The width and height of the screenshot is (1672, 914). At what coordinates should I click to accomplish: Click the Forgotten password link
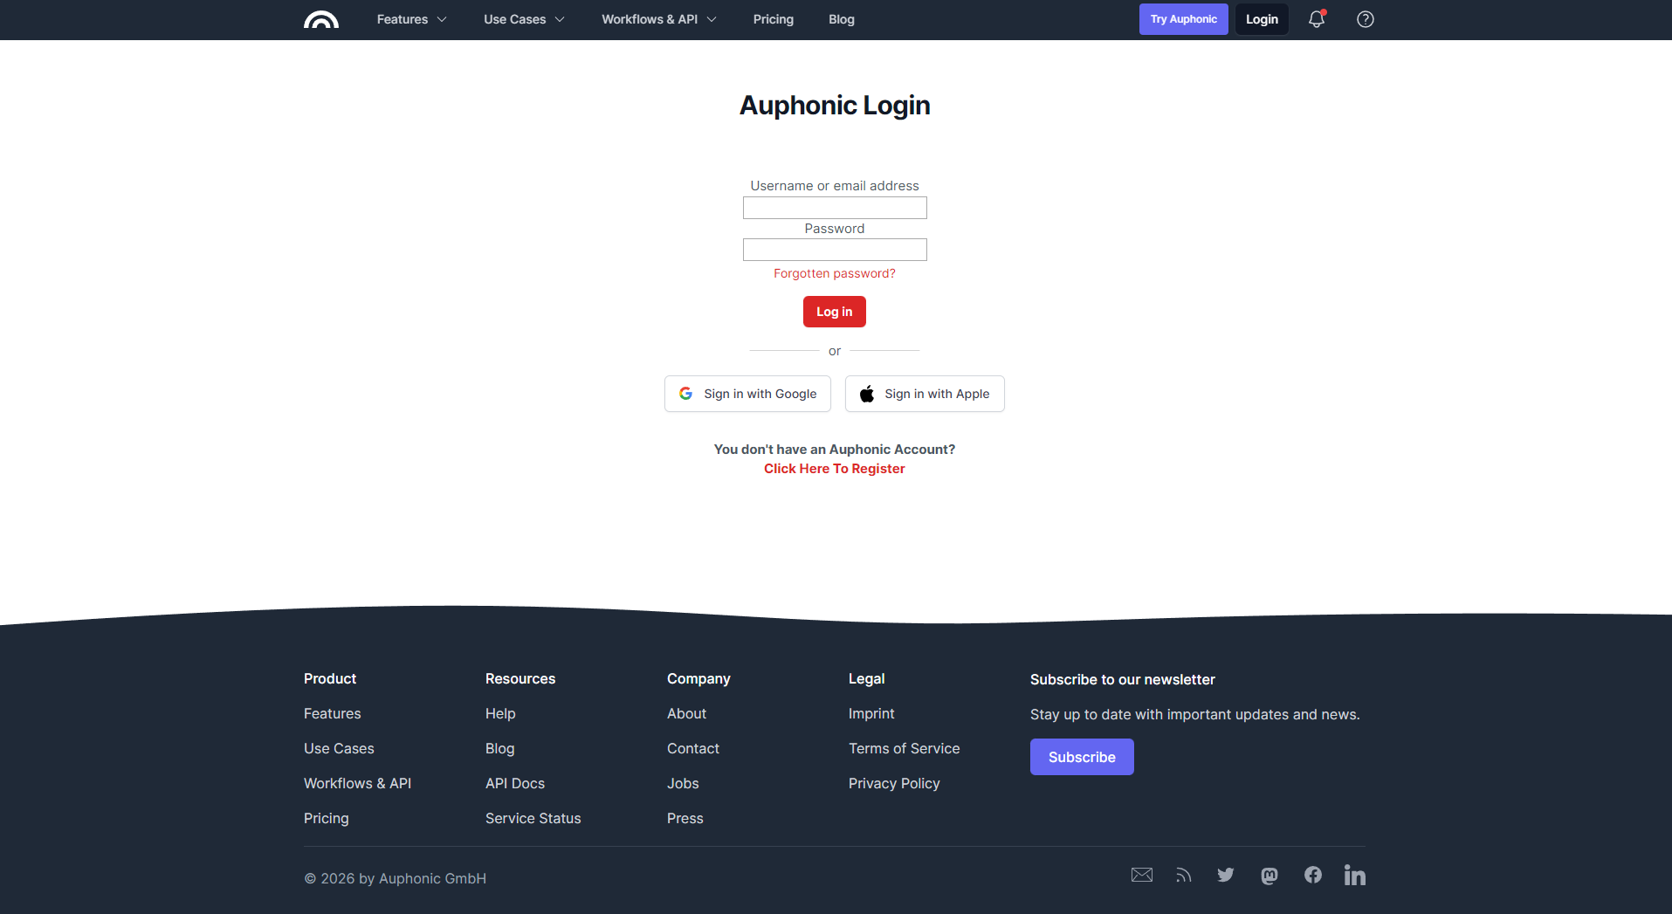point(834,272)
